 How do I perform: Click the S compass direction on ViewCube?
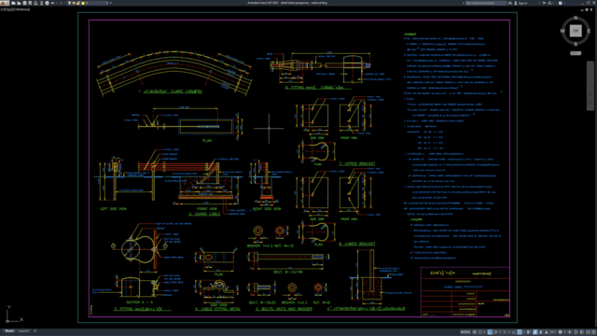point(576,44)
